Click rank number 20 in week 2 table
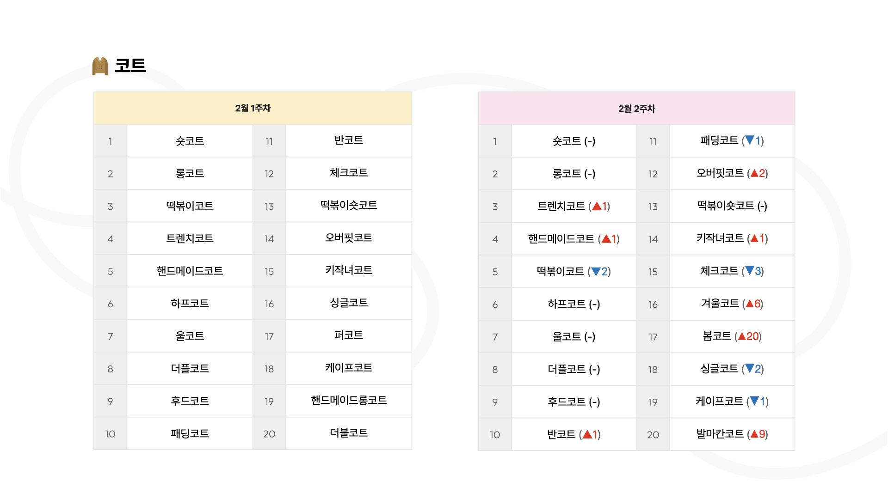This screenshot has width=888, height=499. click(x=653, y=435)
